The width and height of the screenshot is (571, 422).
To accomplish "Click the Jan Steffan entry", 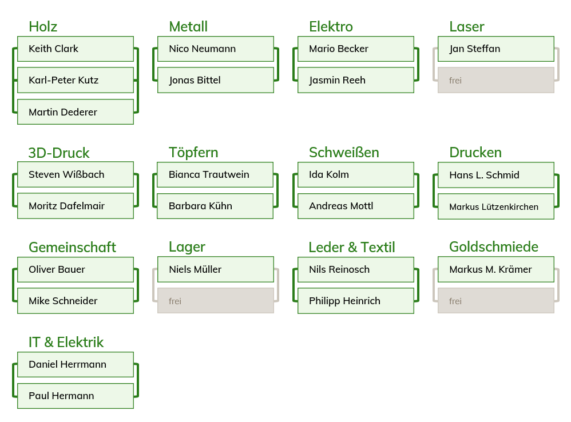I will pos(496,49).
